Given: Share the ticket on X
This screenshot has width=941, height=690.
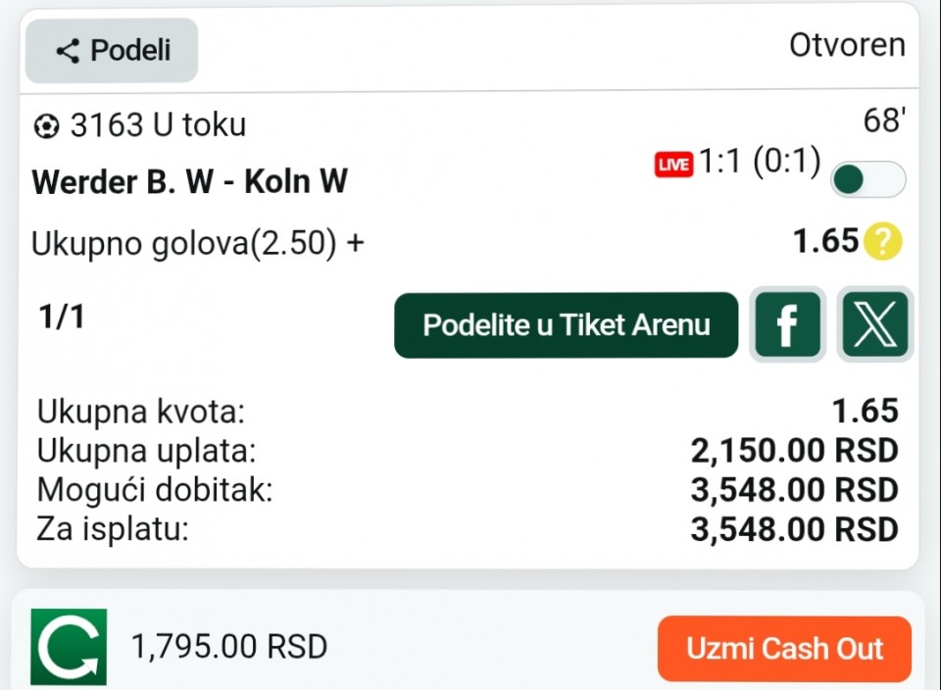Looking at the screenshot, I should pos(874,325).
